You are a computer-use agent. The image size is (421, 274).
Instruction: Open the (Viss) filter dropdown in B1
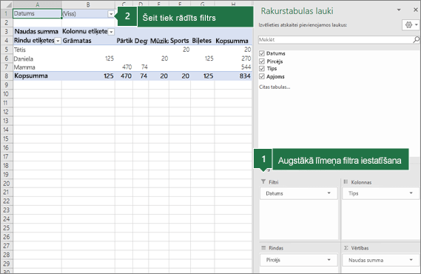tap(111, 14)
